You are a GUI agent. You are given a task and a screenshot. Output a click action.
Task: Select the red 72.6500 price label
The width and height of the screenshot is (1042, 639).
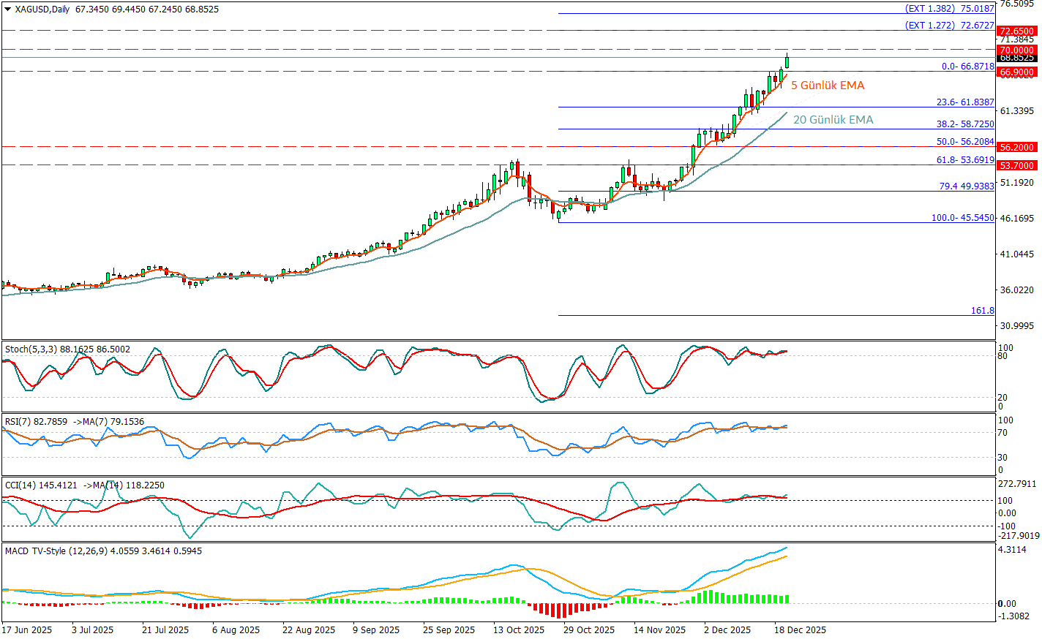(x=1016, y=32)
